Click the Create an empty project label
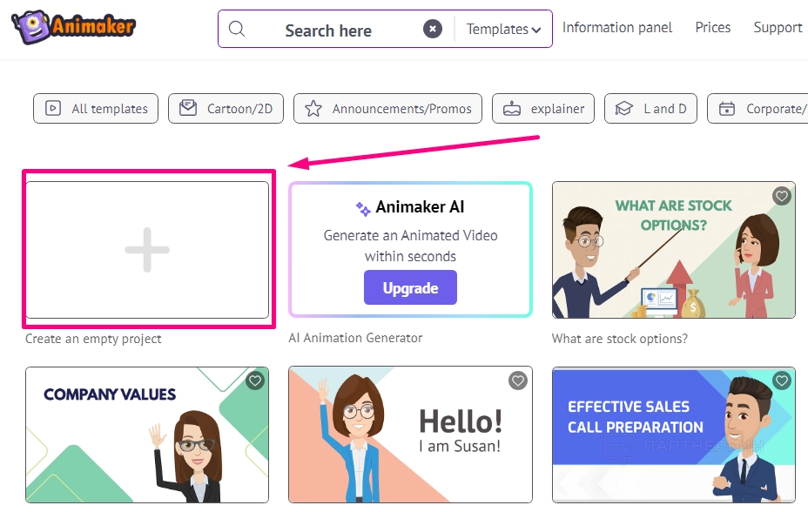Viewport: 808px width, 512px height. [93, 339]
